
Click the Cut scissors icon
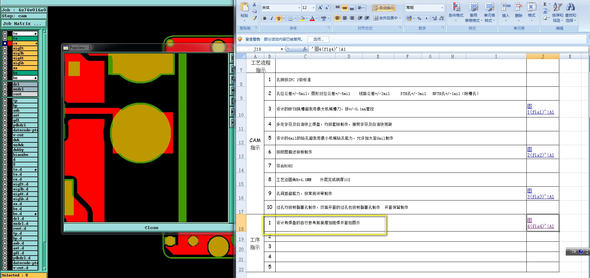254,4
